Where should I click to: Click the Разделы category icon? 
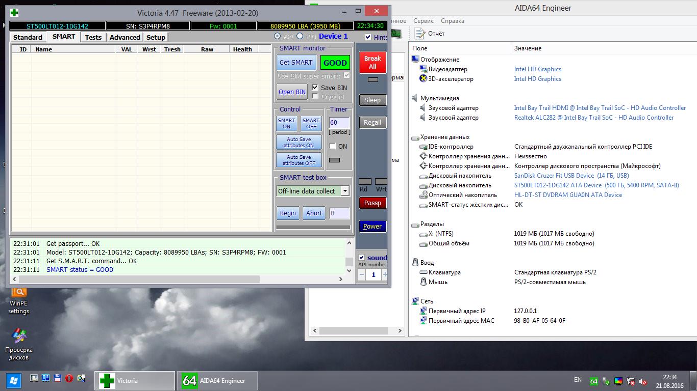pos(415,224)
